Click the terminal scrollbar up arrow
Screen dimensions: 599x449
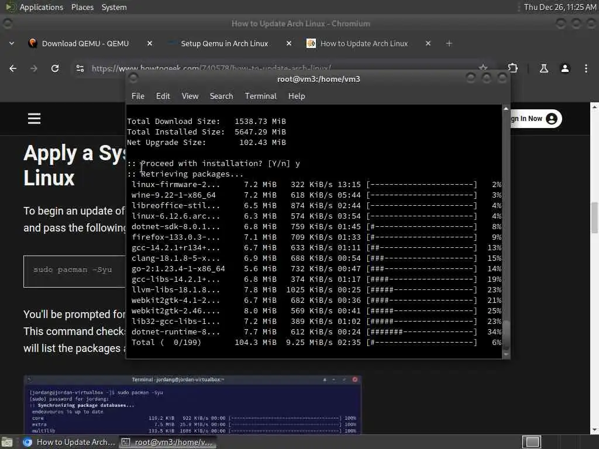click(x=506, y=109)
